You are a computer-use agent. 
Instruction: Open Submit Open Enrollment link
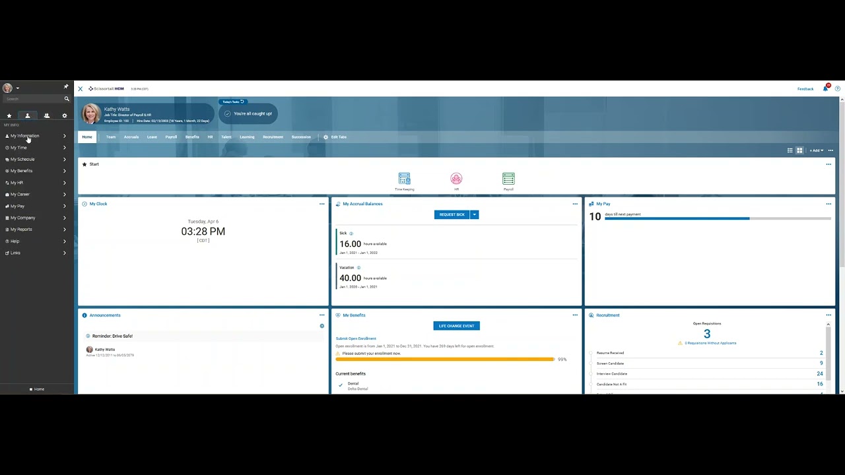click(356, 338)
